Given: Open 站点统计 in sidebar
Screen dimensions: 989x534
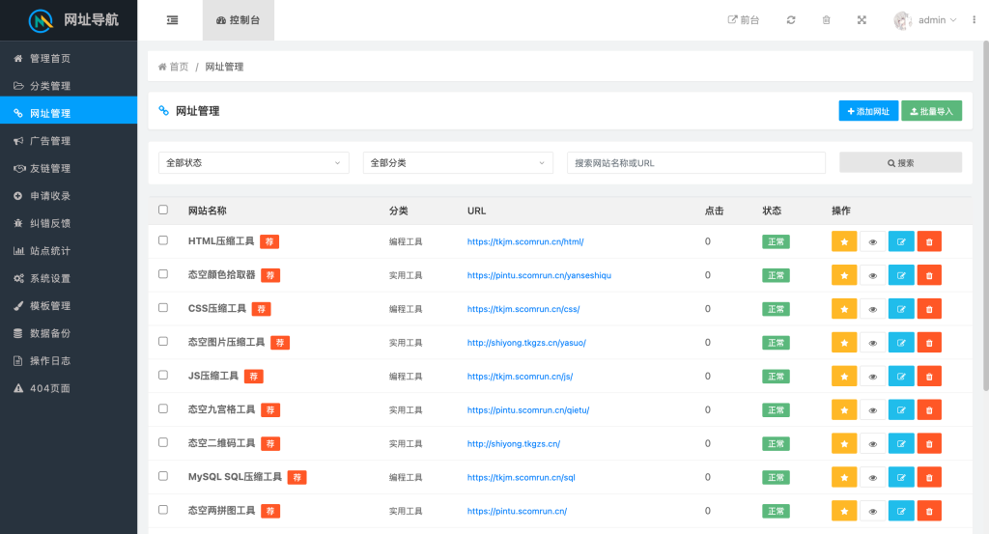Looking at the screenshot, I should 69,251.
